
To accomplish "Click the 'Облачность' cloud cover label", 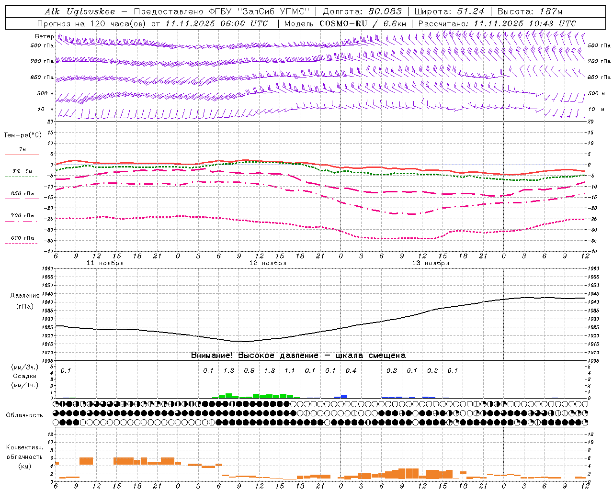I will click(x=24, y=415).
